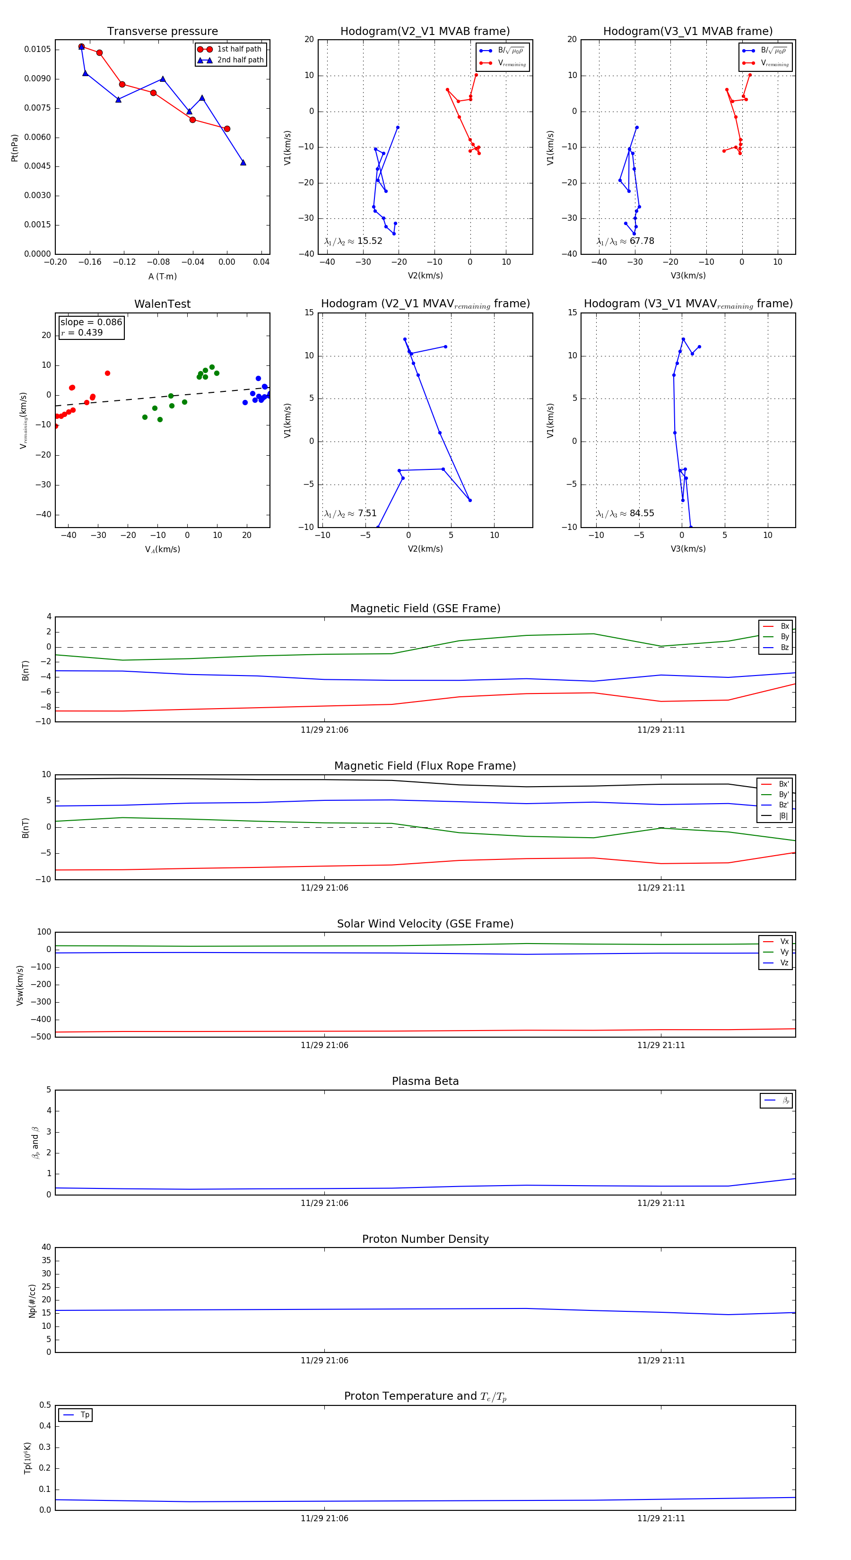Click the "Pt(nPa)" y-axis label
The width and height of the screenshot is (851, 1560).
tap(15, 147)
